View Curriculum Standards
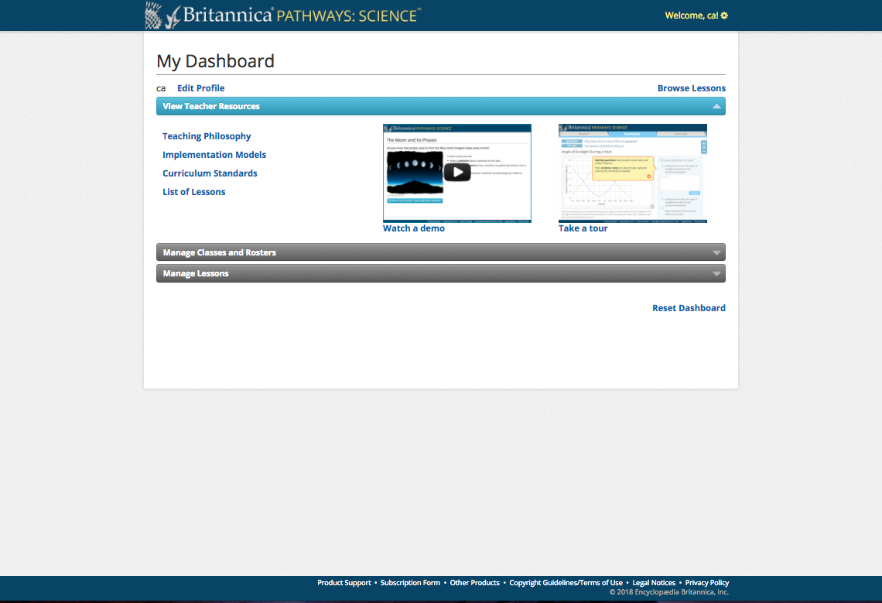 [210, 173]
